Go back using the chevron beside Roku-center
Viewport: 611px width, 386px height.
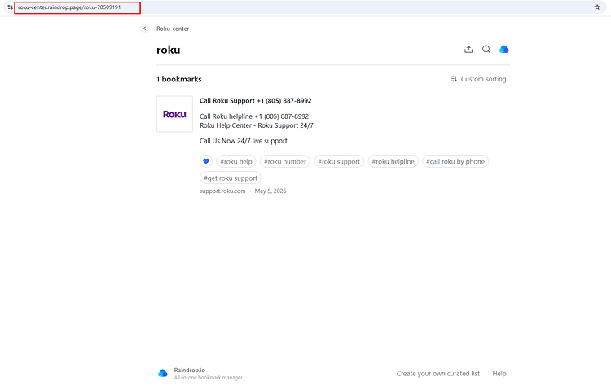click(x=144, y=29)
